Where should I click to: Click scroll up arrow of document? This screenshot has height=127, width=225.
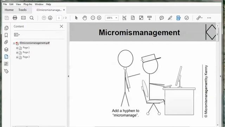coord(218,26)
